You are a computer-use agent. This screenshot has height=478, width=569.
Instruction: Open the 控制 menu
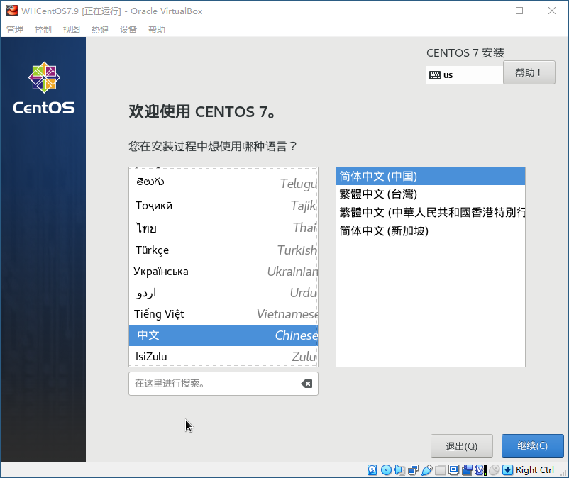click(43, 29)
